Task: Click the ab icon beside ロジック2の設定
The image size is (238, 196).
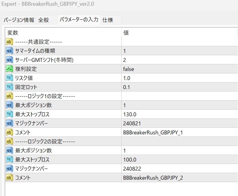Action: [9, 141]
